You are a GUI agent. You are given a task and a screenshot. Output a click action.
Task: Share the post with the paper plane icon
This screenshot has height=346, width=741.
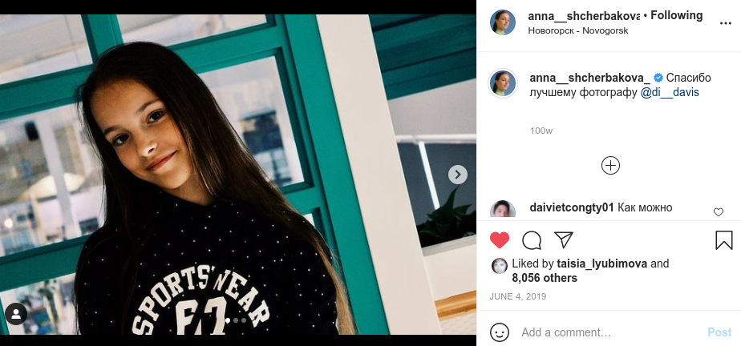click(564, 240)
